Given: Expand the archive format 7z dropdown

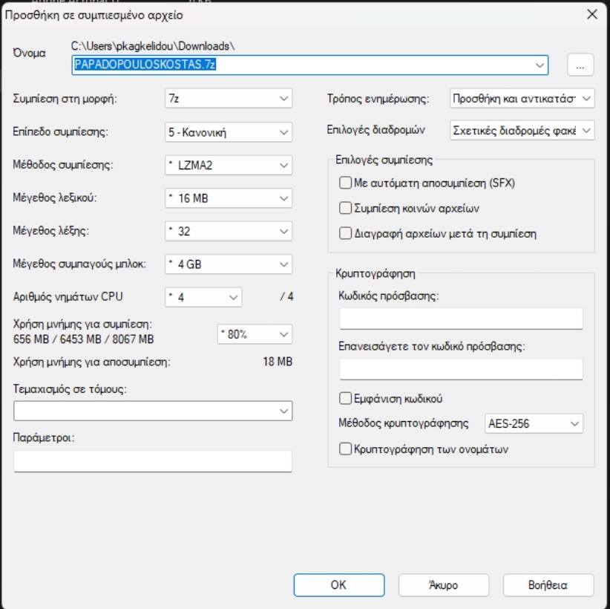Looking at the screenshot, I should coord(229,99).
